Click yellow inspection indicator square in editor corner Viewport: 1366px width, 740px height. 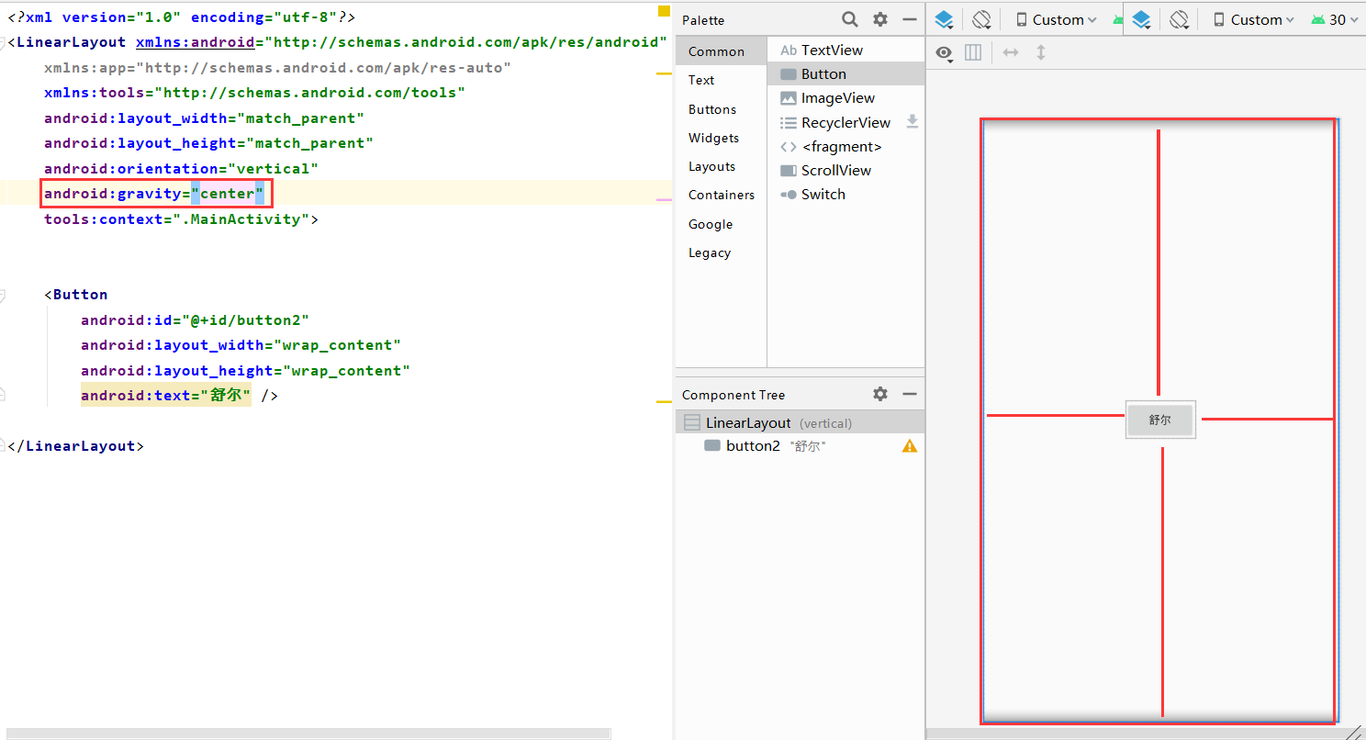coord(664,12)
